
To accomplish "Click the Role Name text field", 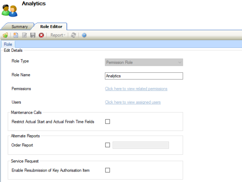I will 144,76.
